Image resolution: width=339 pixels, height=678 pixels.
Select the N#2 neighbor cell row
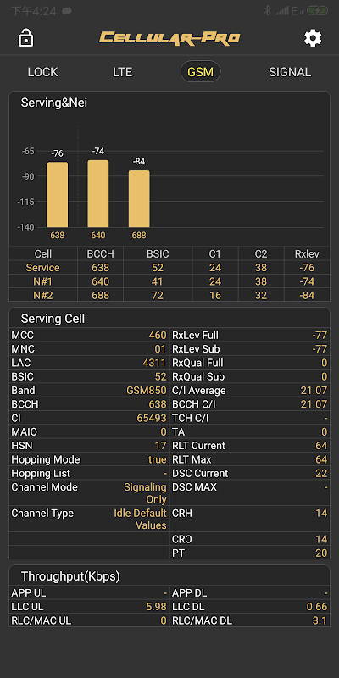(x=169, y=295)
